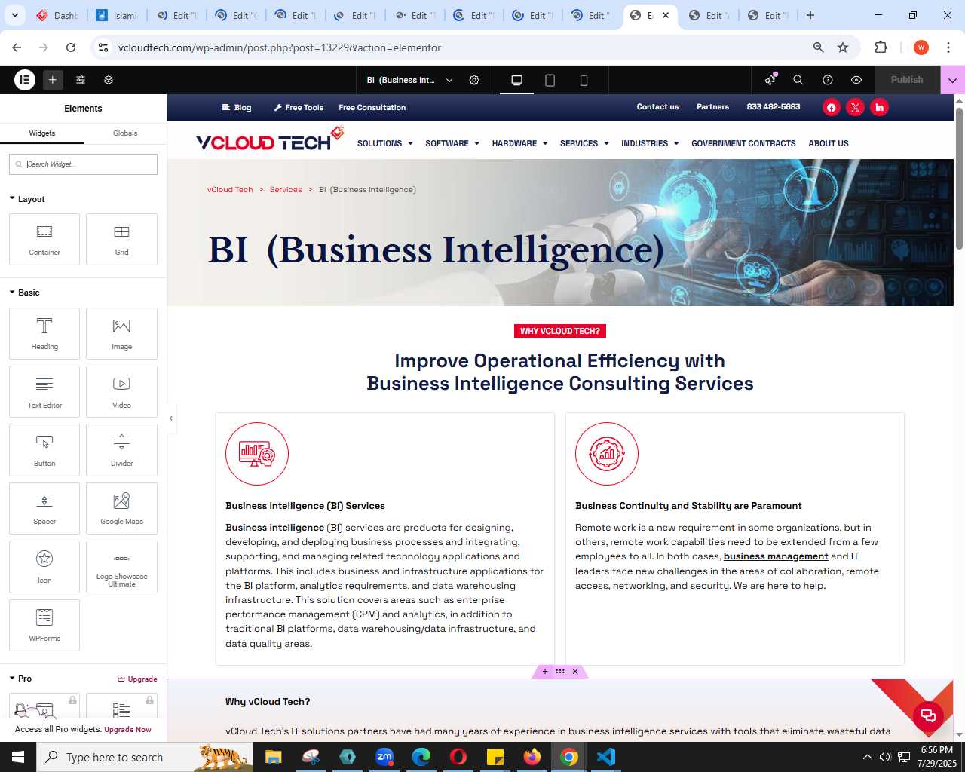The width and height of the screenshot is (965, 772).
Task: Click the Partners link
Action: pyautogui.click(x=712, y=107)
